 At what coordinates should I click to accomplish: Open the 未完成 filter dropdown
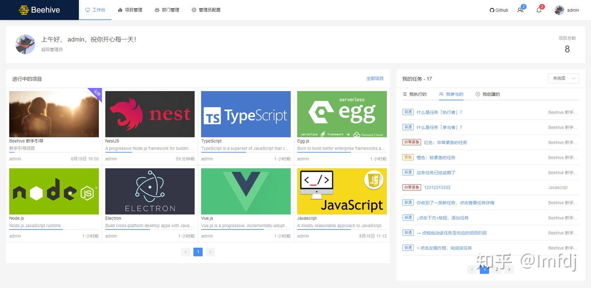563,78
